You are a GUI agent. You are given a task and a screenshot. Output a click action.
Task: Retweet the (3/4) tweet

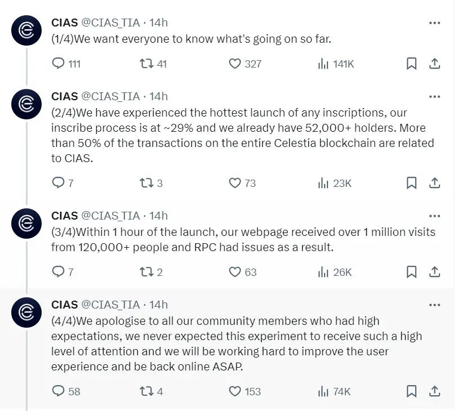click(149, 271)
